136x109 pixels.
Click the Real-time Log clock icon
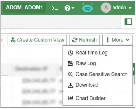coord(70,53)
